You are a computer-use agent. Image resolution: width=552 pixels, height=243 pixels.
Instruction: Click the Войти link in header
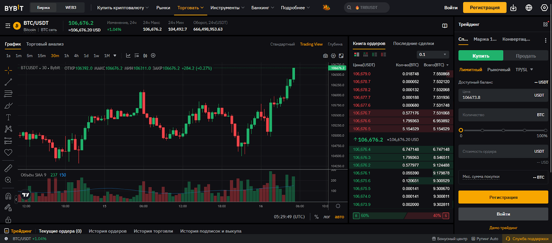(x=451, y=8)
